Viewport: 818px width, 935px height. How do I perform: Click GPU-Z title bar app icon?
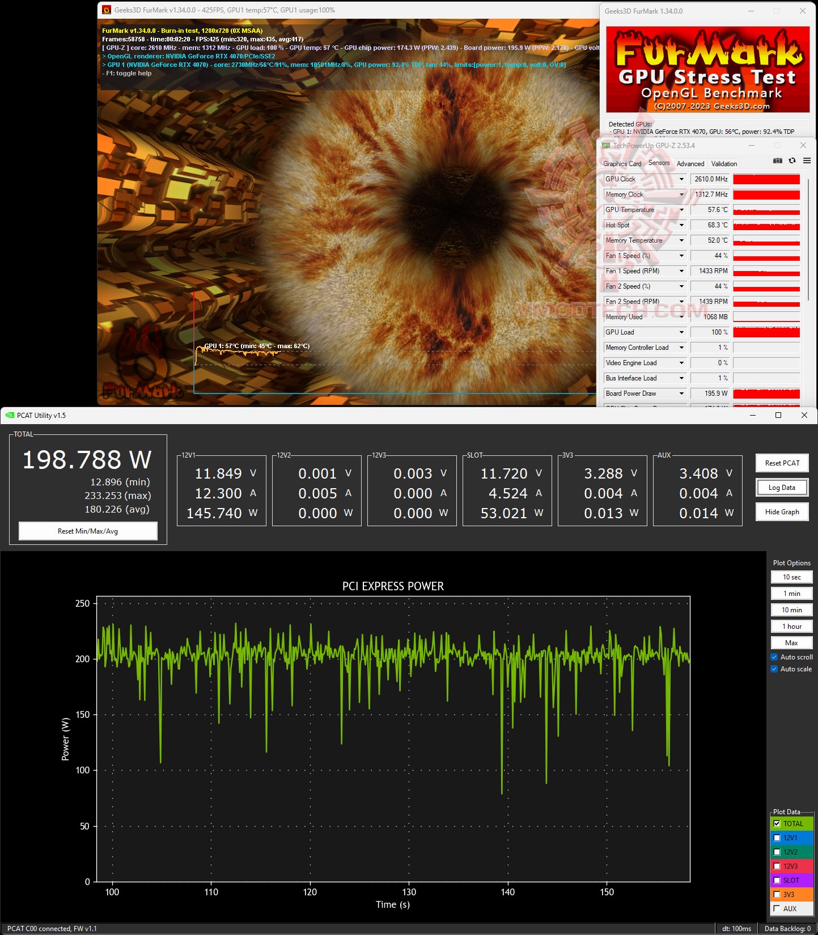(x=606, y=146)
